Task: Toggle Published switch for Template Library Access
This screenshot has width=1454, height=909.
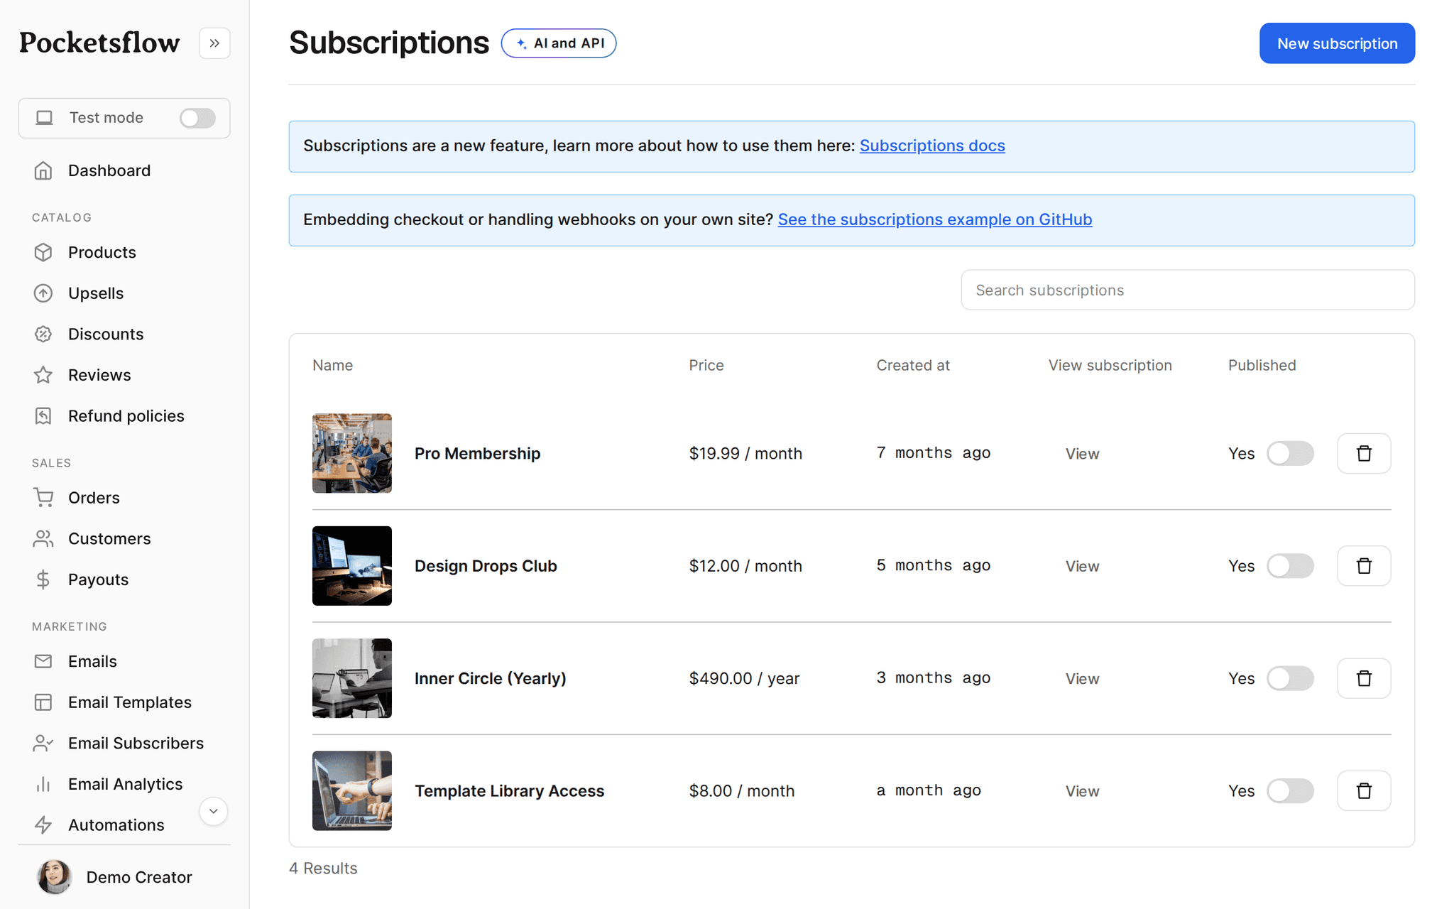Action: point(1290,790)
